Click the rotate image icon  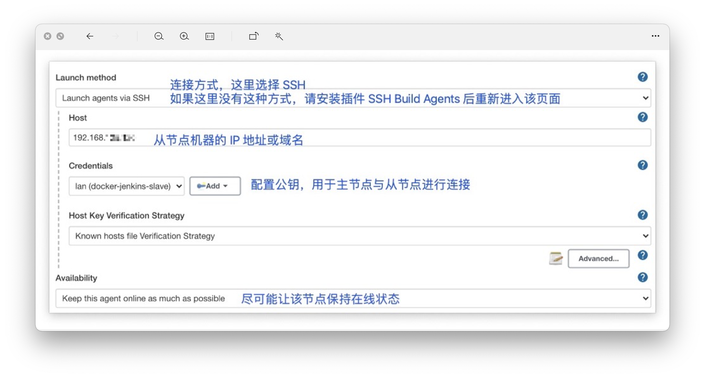254,36
